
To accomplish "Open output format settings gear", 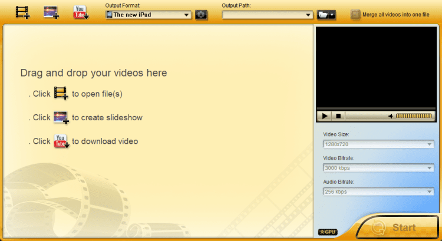I will 201,15.
